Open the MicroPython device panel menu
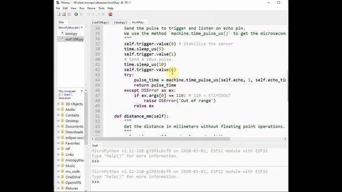The width and height of the screenshot is (342, 192). (82, 27)
